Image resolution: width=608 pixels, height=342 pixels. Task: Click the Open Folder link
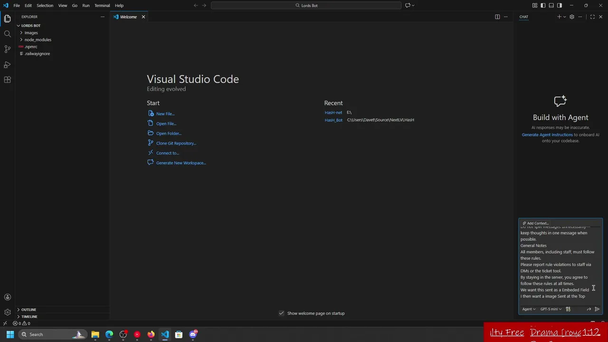coord(169,133)
